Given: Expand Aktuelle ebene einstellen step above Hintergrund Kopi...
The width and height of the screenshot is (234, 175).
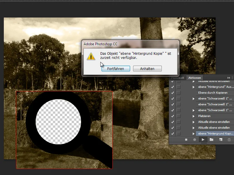Looking at the screenshot, I should click(194, 128).
